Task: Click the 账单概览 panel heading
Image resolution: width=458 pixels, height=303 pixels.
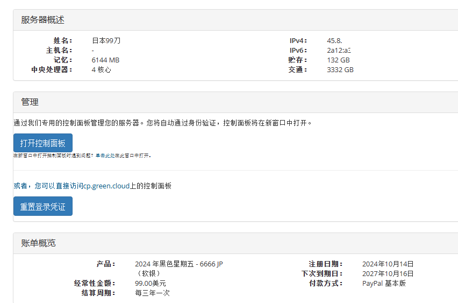Action: coord(38,243)
